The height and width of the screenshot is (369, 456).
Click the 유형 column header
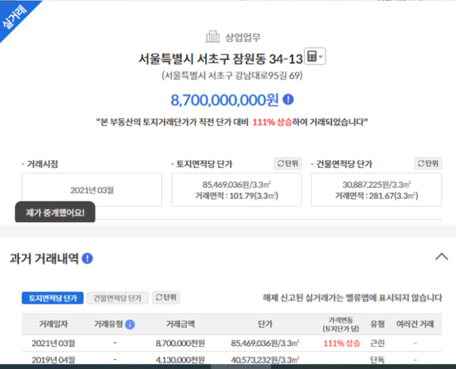click(377, 324)
